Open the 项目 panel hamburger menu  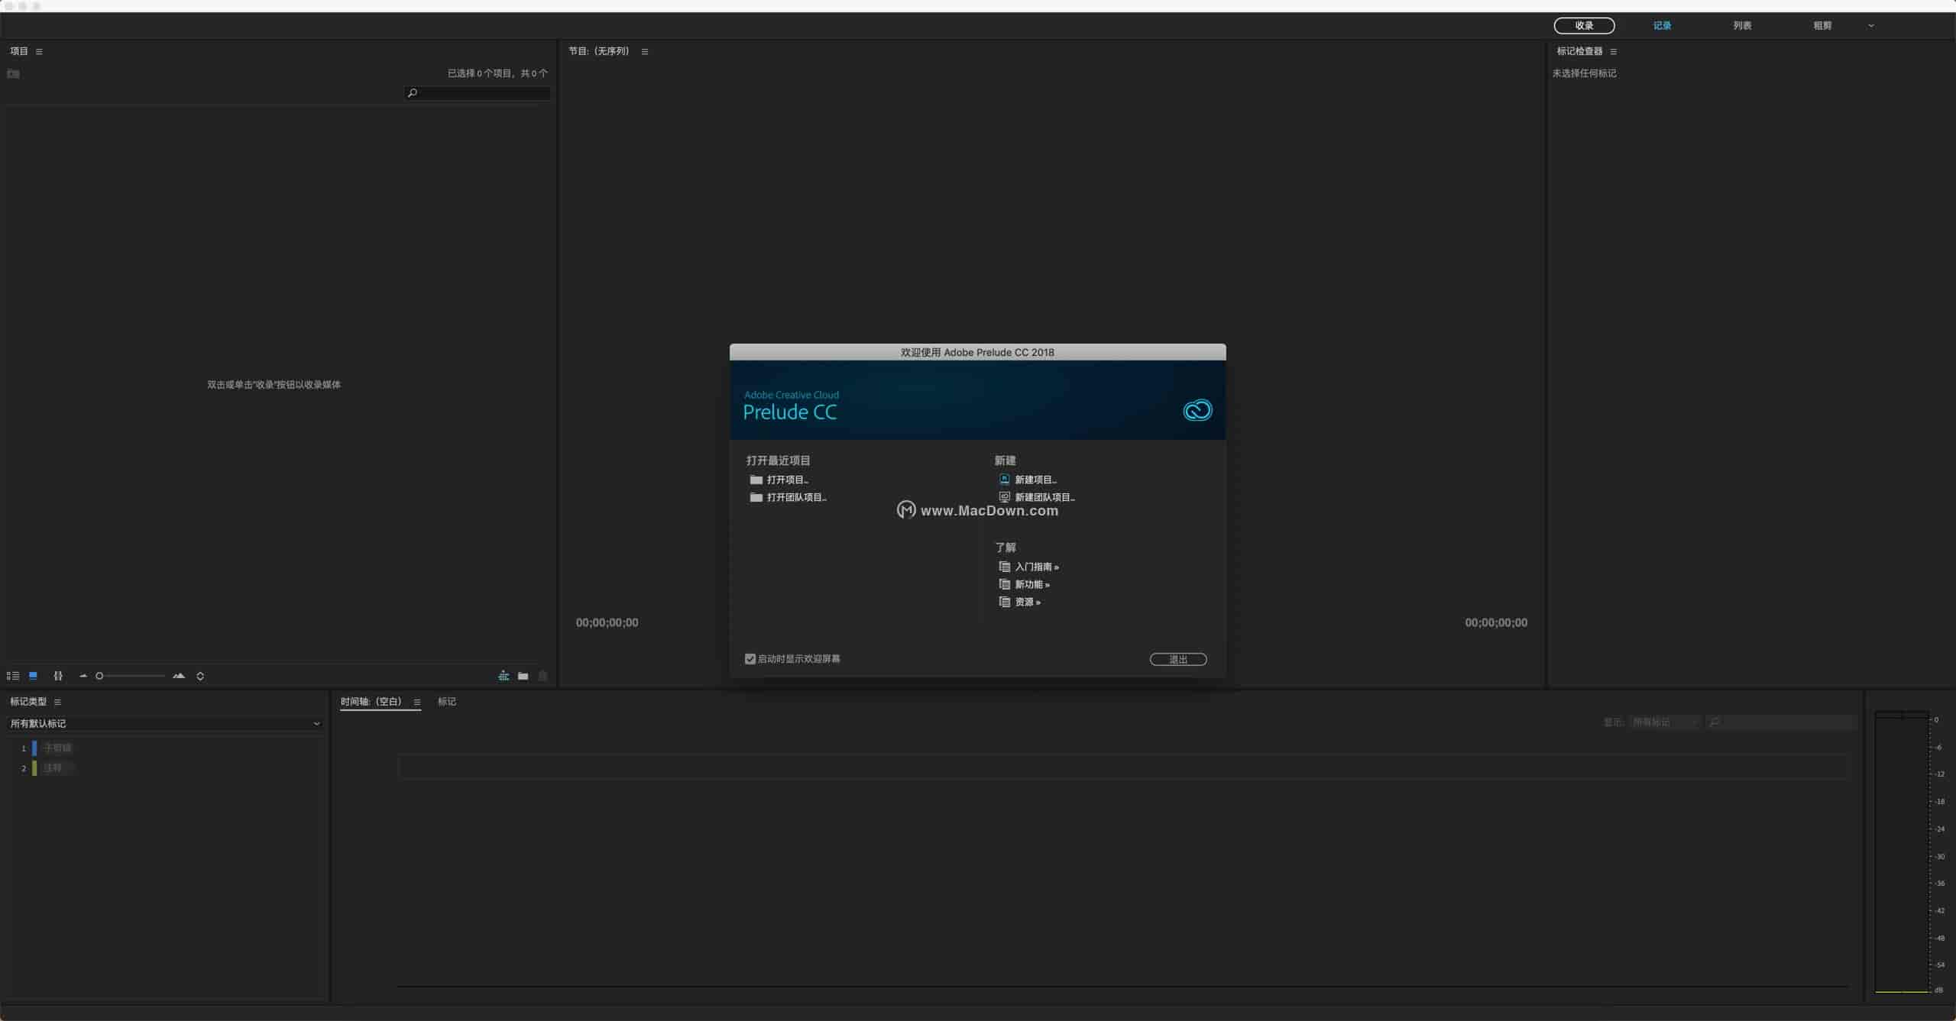tap(39, 51)
